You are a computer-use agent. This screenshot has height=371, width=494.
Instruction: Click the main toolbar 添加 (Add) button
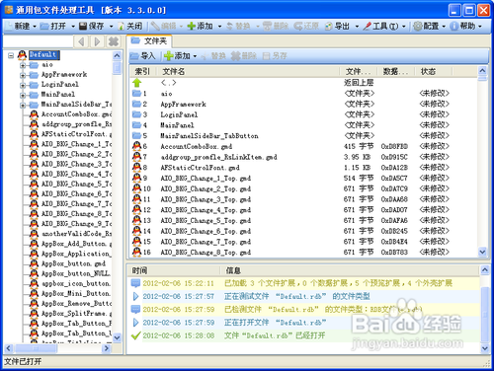201,26
